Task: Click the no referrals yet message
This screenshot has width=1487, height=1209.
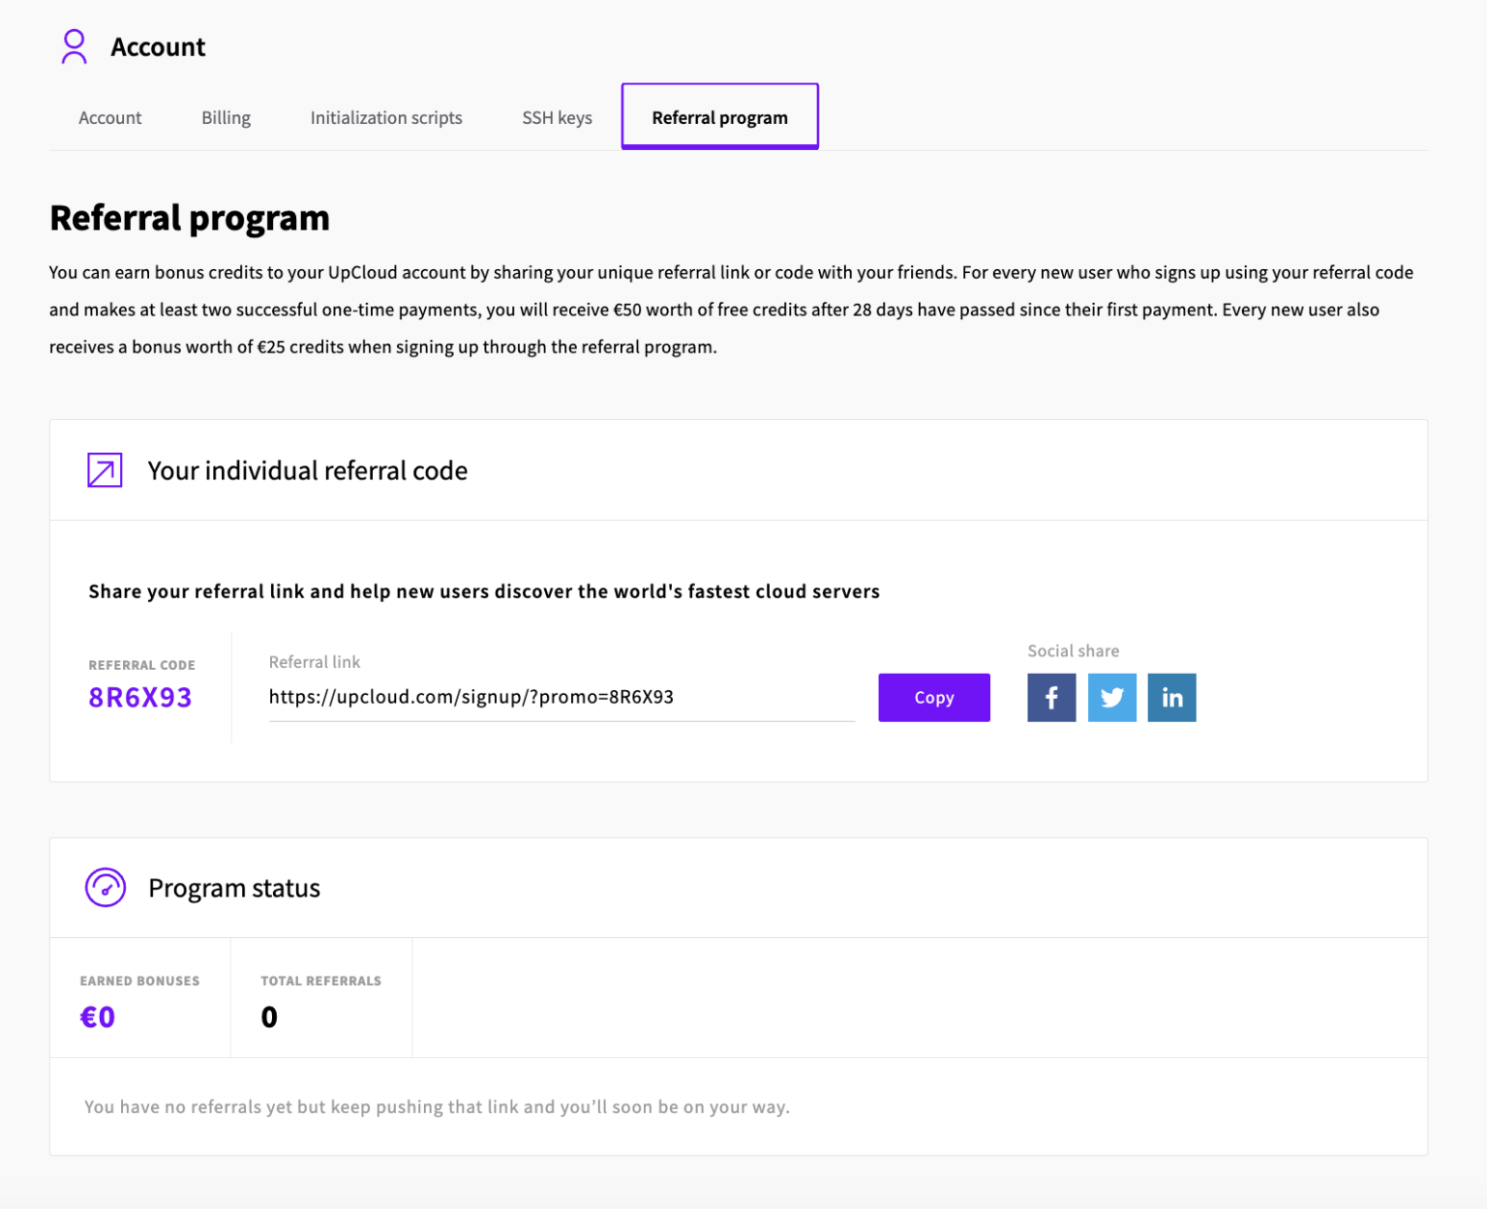Action: 436,1106
